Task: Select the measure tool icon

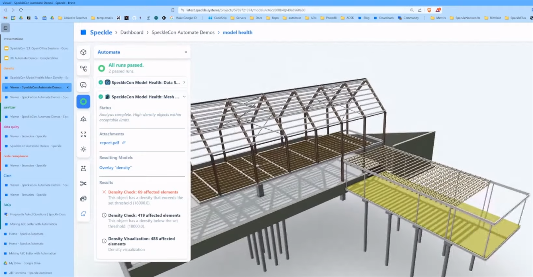Action: click(x=83, y=168)
